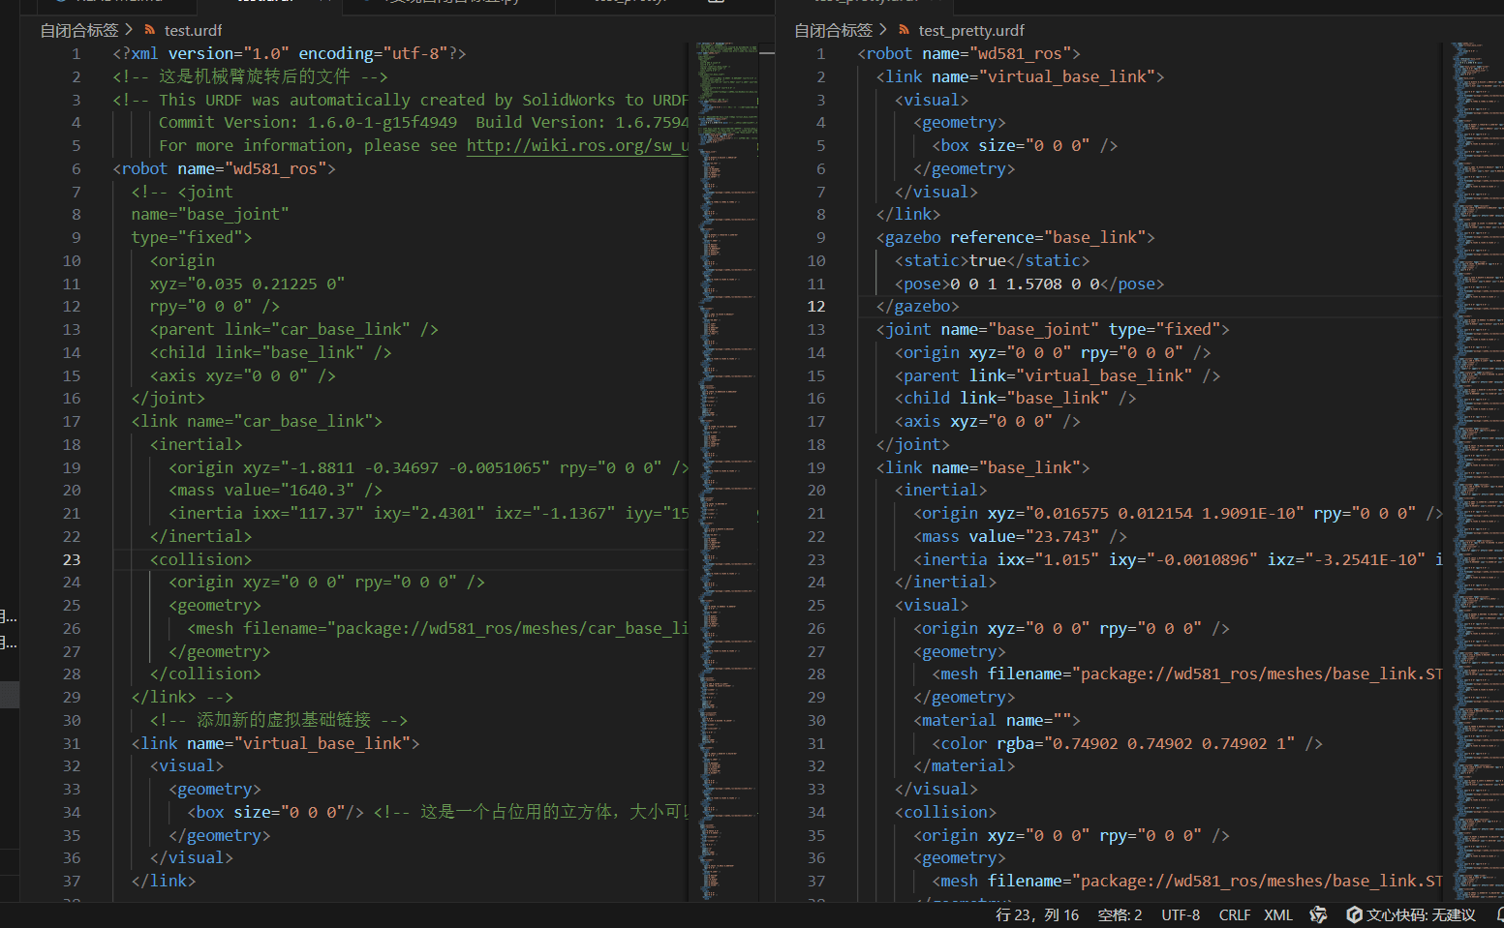The image size is (1504, 928).
Task: Click color rgba="0.74902 0.74902 0.74902 1" line
Action: click(1127, 744)
